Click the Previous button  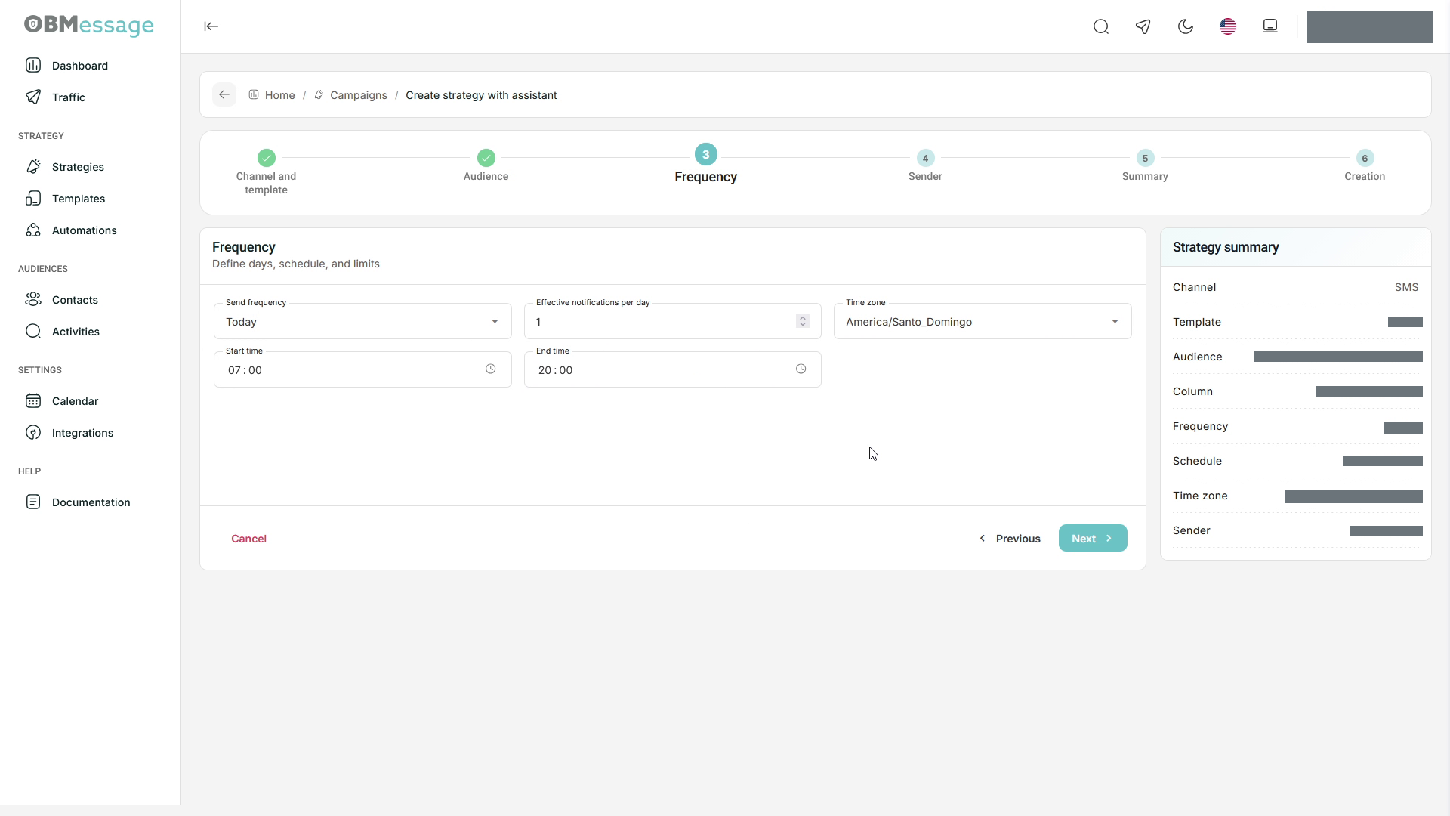click(1010, 539)
